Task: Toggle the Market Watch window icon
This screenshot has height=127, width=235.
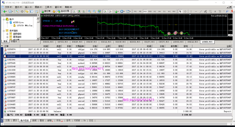Action: point(17,11)
